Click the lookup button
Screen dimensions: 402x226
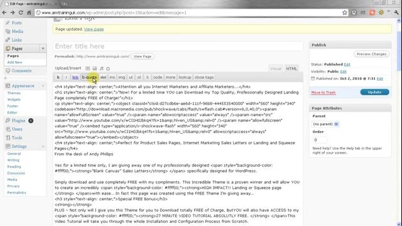185,77
